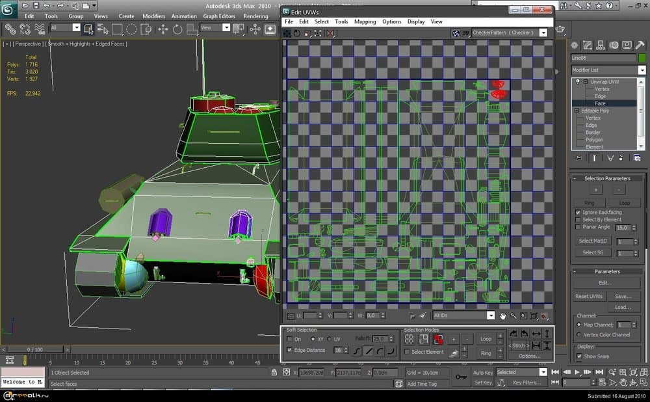Toggle the Ignore Backfacing checkbox
The width and height of the screenshot is (650, 402).
click(578, 212)
